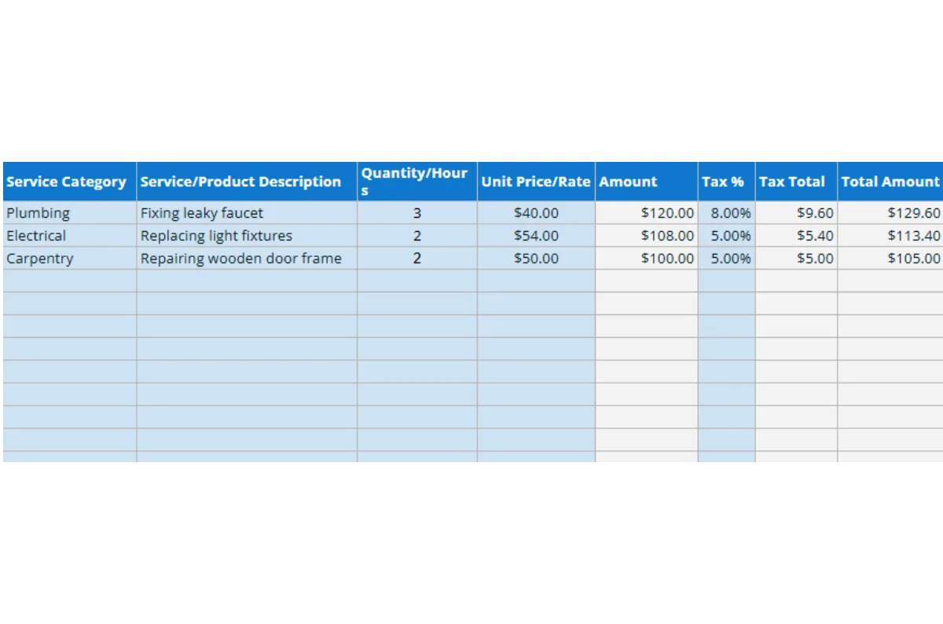Click the Quantity/Hours column header
The image size is (943, 624).
(416, 182)
